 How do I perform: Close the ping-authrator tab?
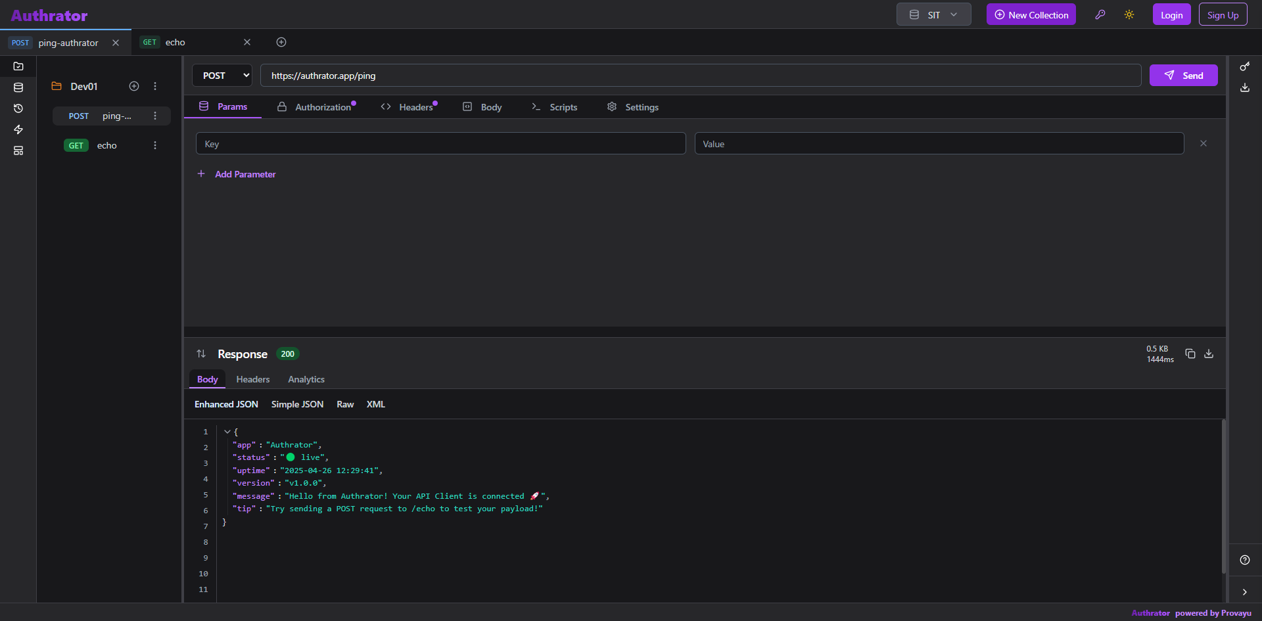116,43
